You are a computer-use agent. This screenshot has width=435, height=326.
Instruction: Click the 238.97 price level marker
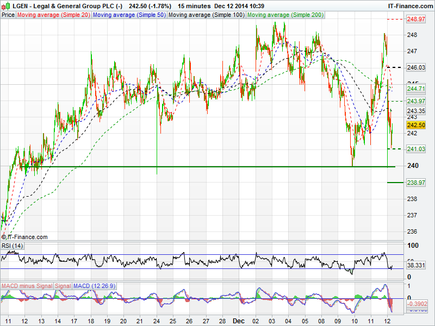click(x=416, y=183)
